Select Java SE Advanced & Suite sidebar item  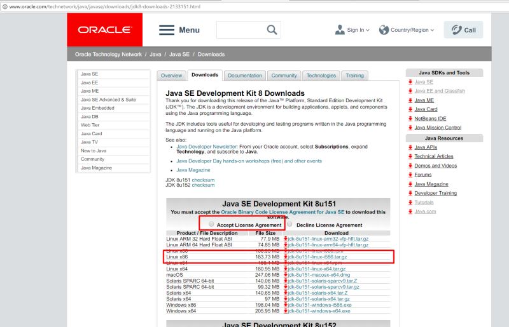(108, 100)
